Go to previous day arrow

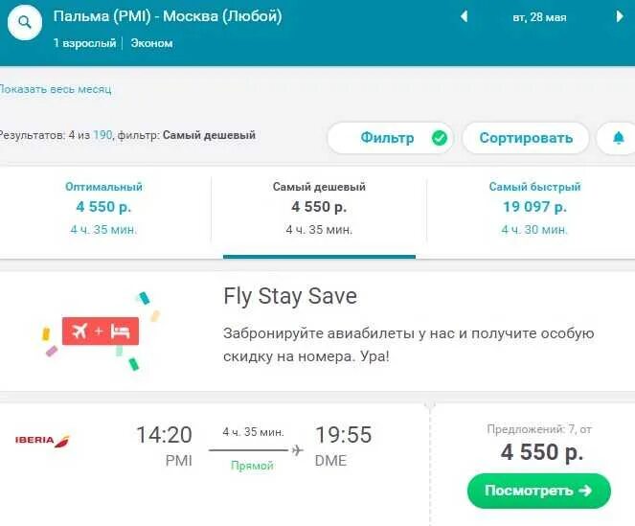(x=465, y=16)
